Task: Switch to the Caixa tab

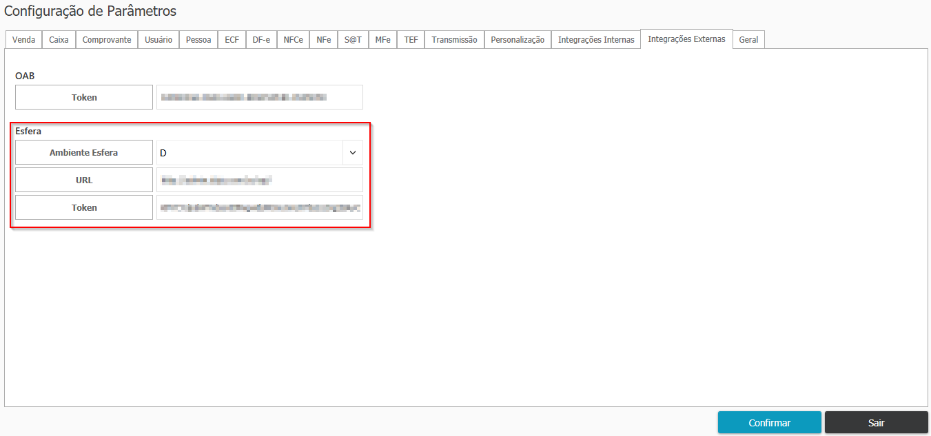Action: coord(59,40)
